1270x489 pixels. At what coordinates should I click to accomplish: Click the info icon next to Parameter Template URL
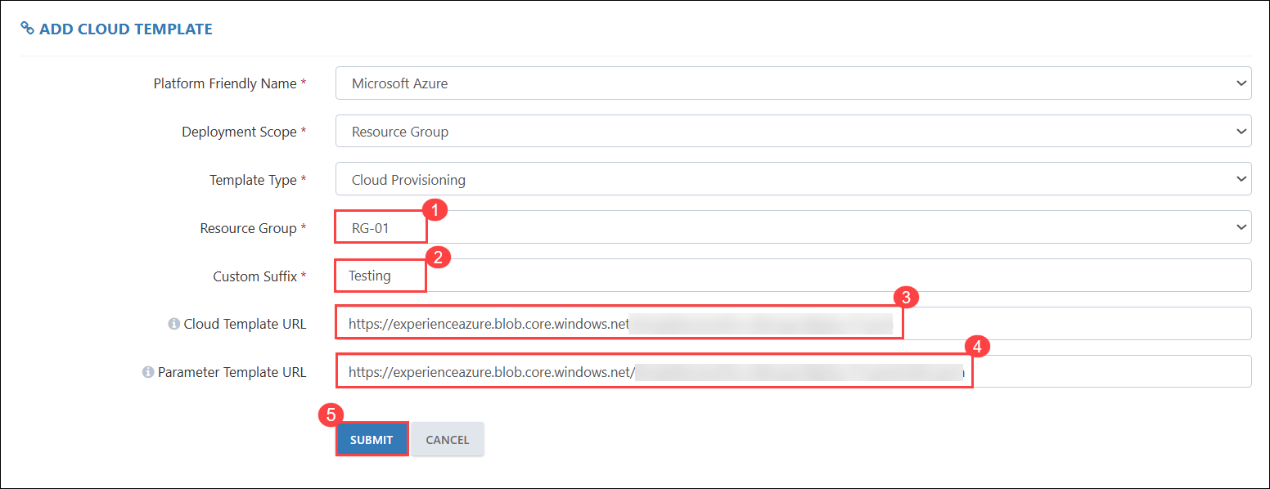click(x=148, y=372)
